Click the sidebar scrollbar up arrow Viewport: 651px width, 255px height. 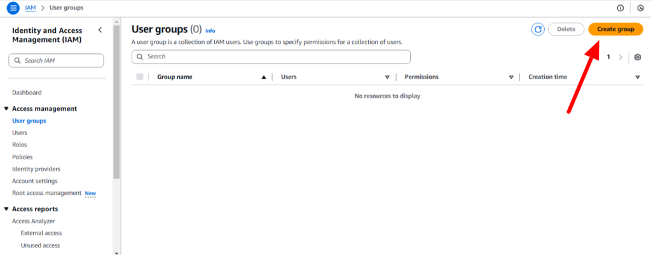coord(116,22)
